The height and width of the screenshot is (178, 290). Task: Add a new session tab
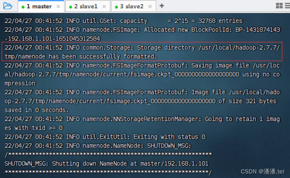coord(162,6)
